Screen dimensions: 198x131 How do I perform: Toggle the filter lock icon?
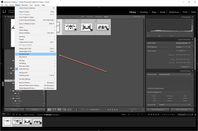[143, 17]
